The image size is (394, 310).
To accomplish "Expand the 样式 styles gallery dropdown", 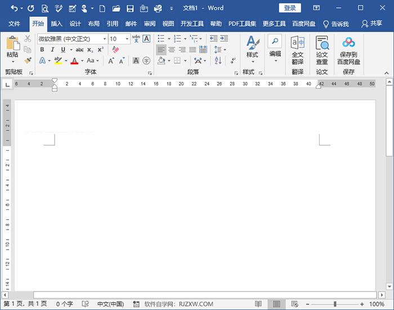I will [x=252, y=61].
